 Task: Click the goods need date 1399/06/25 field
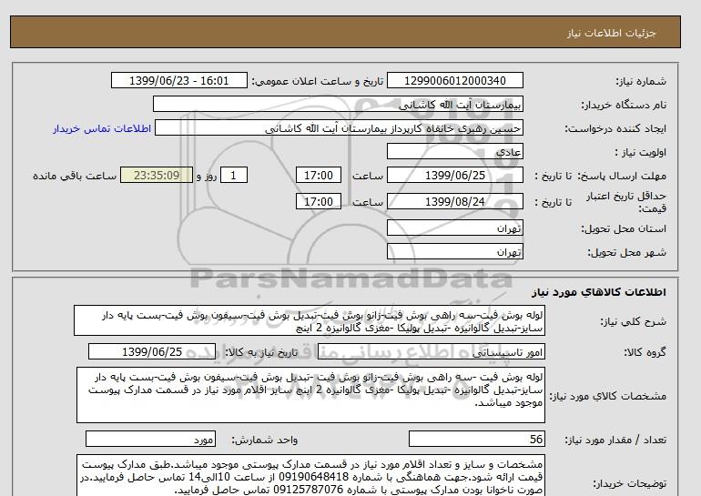pos(152,351)
